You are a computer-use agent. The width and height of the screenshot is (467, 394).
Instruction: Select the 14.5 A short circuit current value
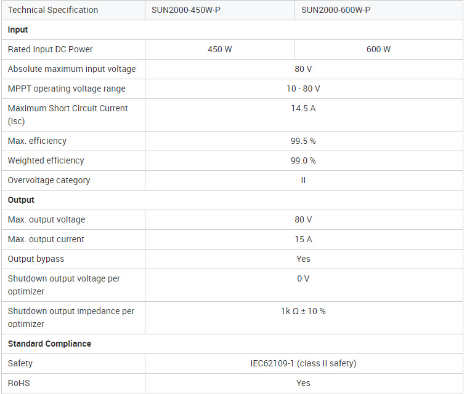[303, 108]
